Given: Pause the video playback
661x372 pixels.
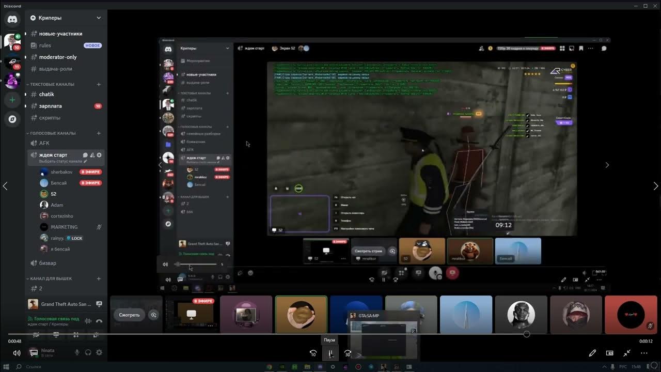Looking at the screenshot, I should point(330,353).
